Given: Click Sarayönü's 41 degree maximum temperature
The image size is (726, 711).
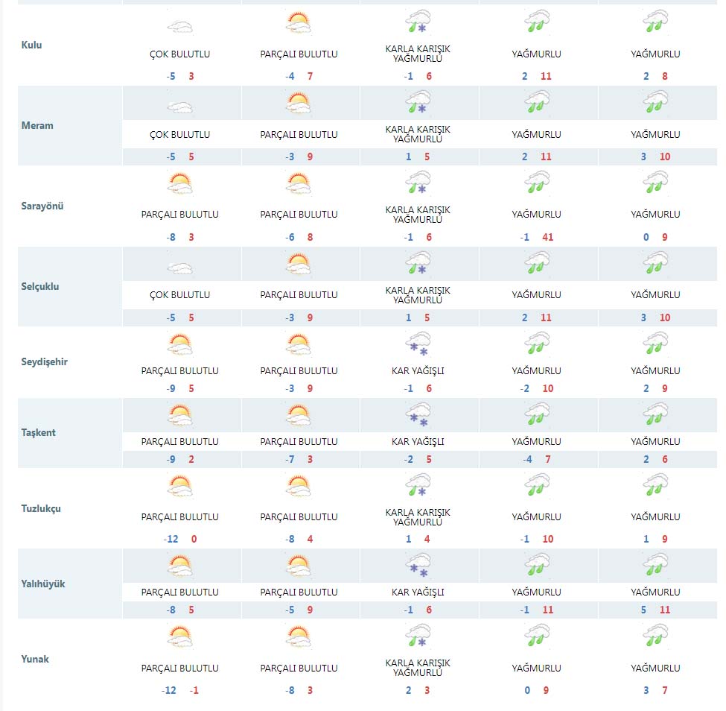Looking at the screenshot, I should point(548,237).
